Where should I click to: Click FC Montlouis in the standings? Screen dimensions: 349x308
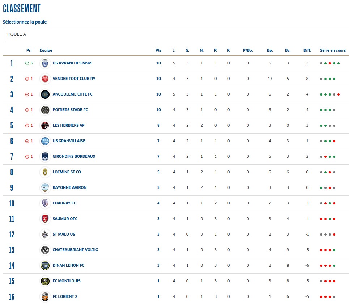[66, 281]
